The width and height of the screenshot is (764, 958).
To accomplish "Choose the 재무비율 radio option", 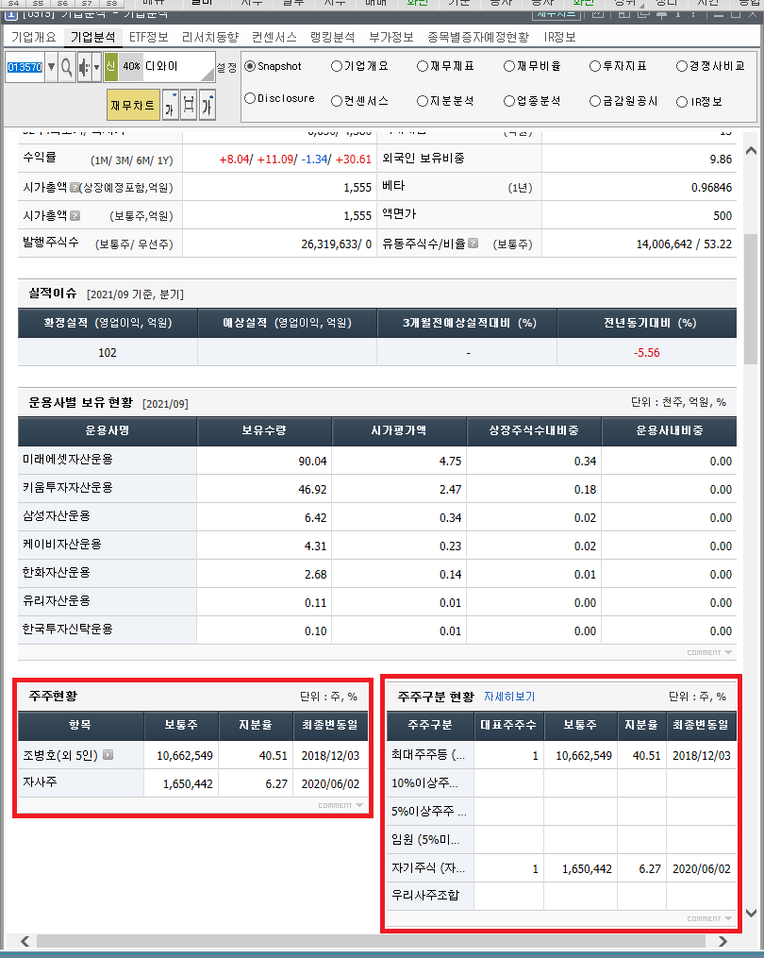I will pos(509,66).
